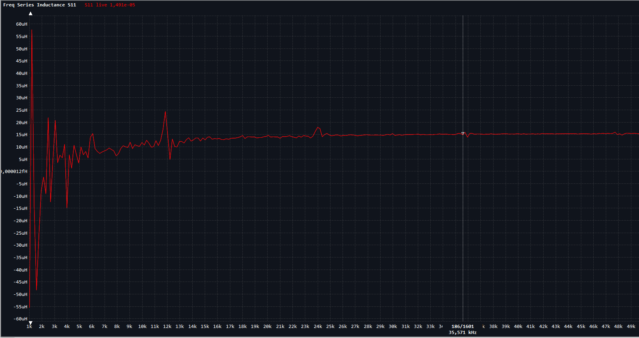Select the small triangle marker on the trace

pos(463,133)
